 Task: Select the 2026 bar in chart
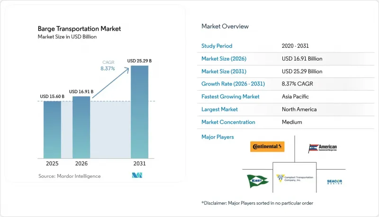tap(81, 127)
